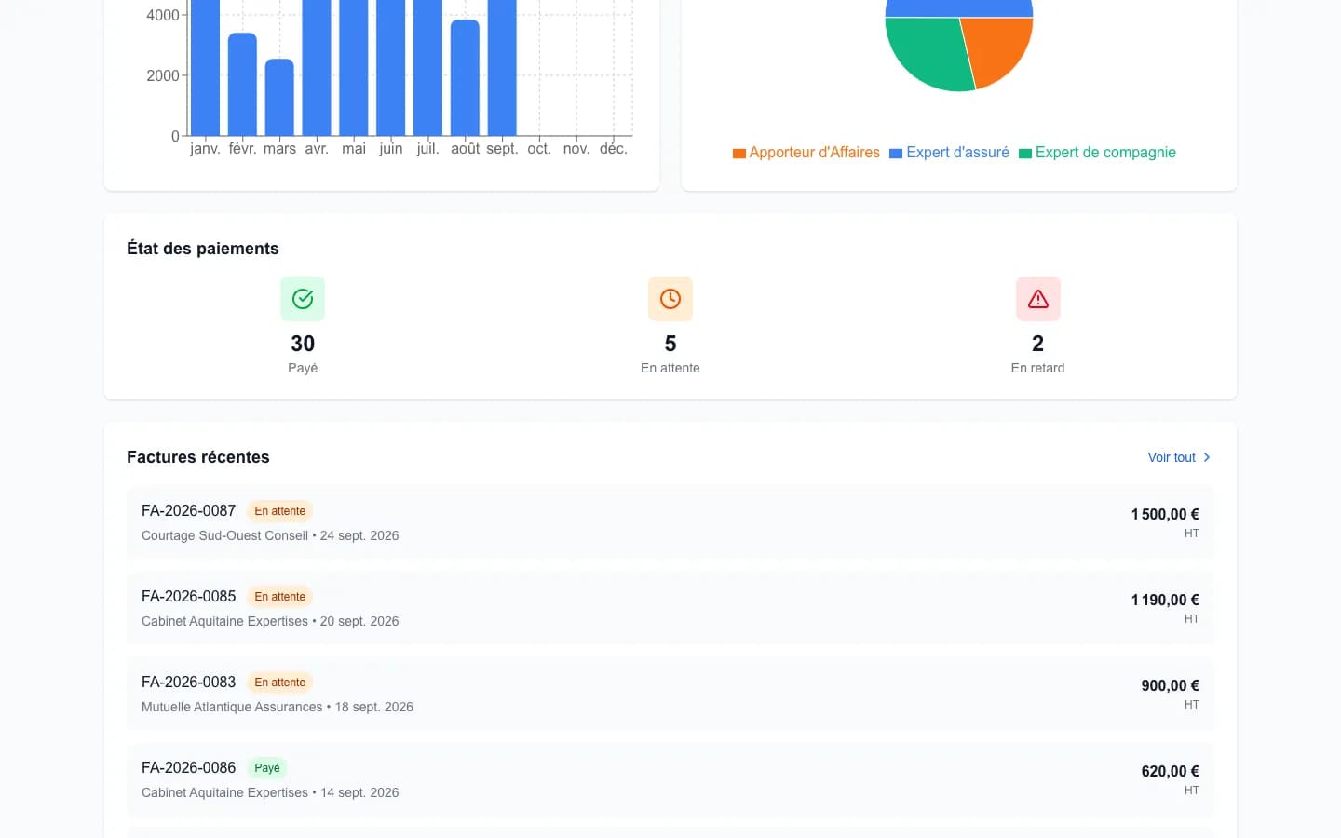
Task: Click the amount 620,00 €
Action: point(1171,771)
